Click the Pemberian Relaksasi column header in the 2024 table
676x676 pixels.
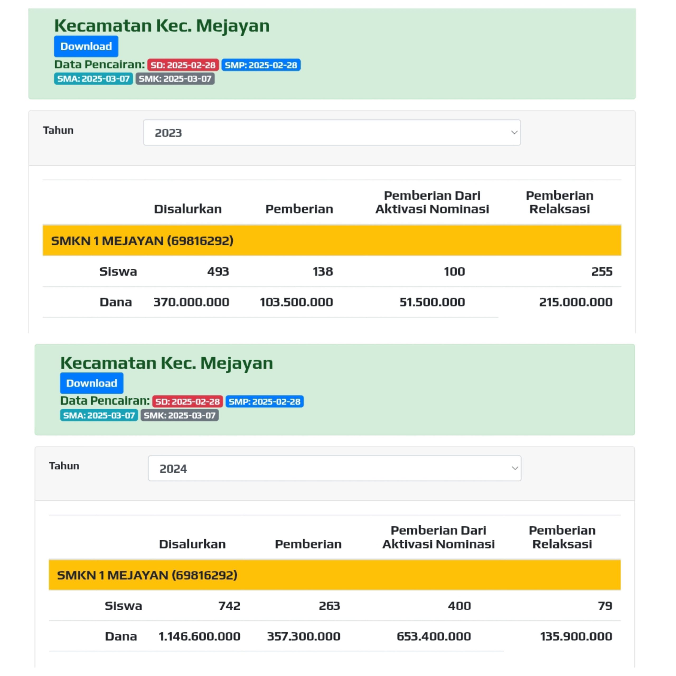point(562,537)
